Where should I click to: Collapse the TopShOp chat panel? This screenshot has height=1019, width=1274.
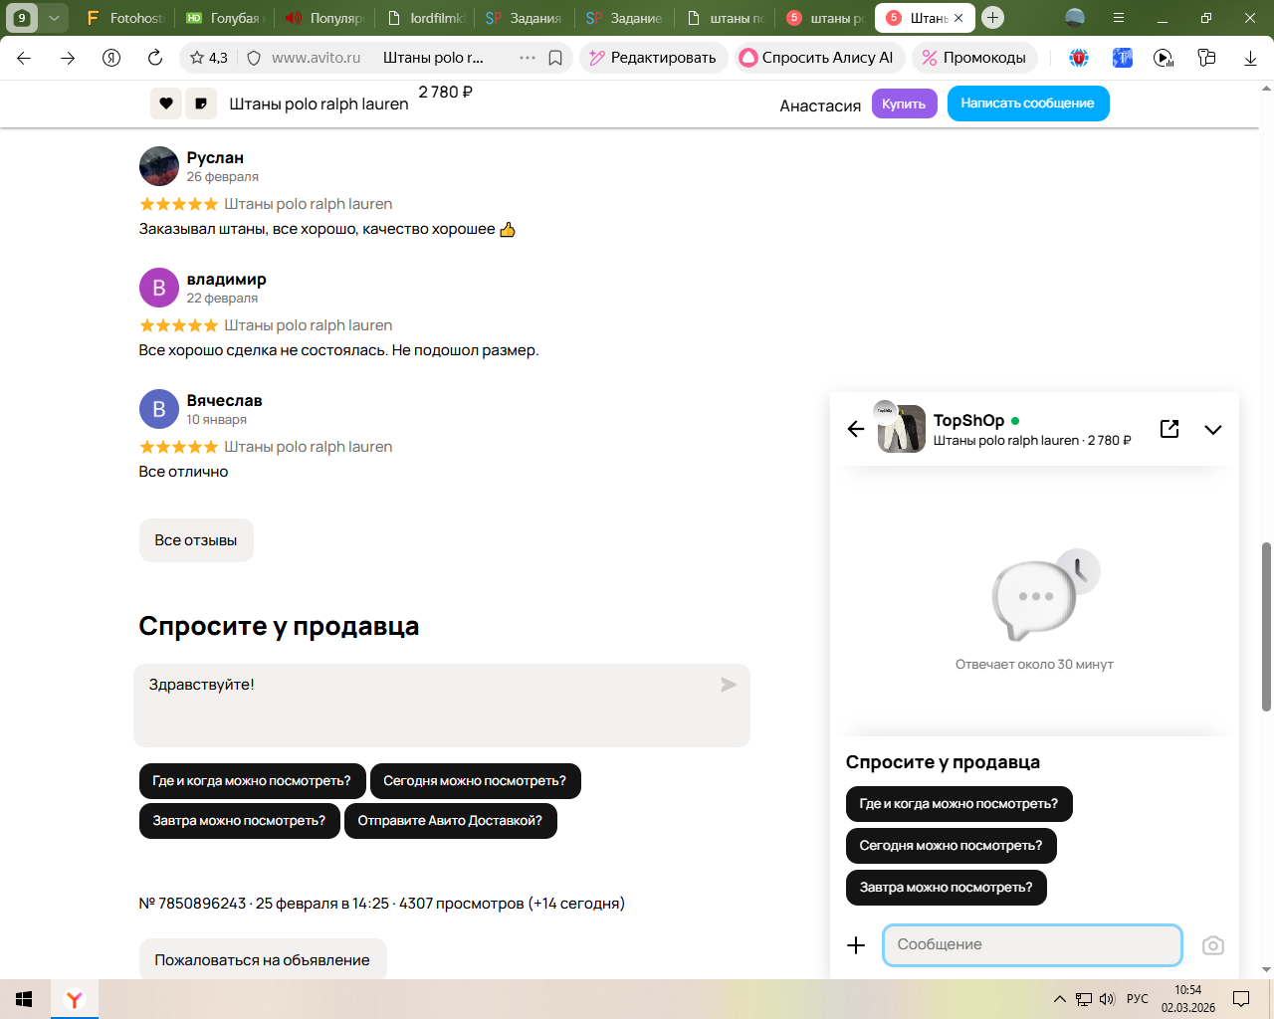1212,430
